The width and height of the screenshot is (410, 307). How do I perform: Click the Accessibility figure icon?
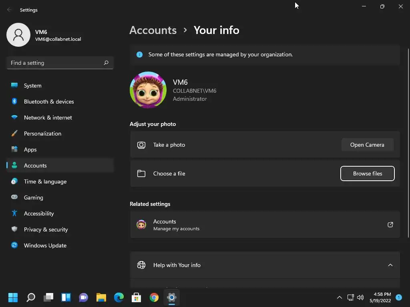(x=14, y=213)
